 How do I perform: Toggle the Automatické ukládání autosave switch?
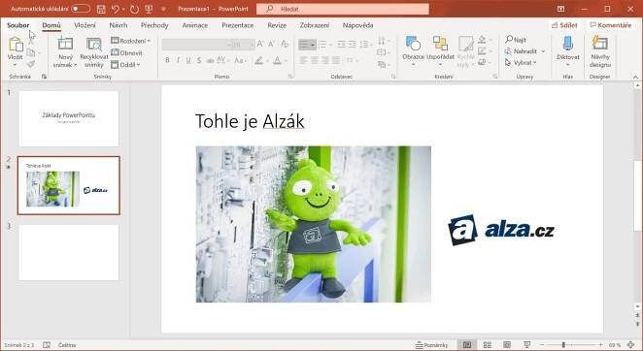pos(81,9)
